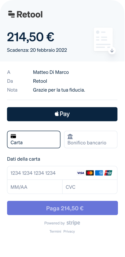This screenshot has height=257, width=125.
Task: Click the Retool wordmark text
Action: [x=29, y=14]
